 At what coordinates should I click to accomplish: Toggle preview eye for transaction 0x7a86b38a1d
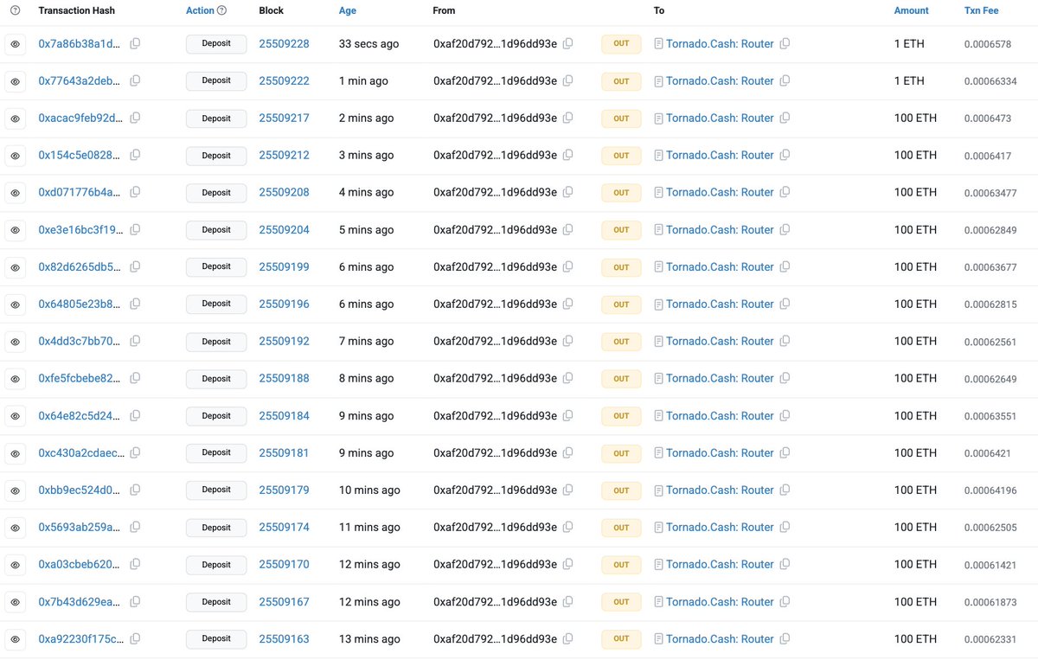coord(15,44)
